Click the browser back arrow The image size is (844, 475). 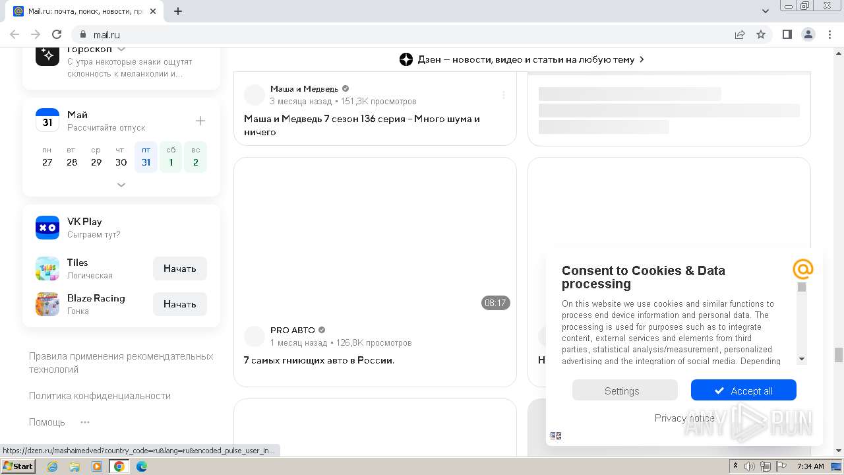click(15, 34)
